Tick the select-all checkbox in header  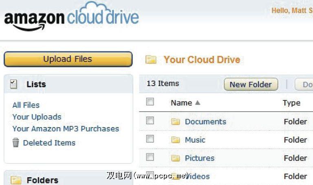pyautogui.click(x=150, y=101)
